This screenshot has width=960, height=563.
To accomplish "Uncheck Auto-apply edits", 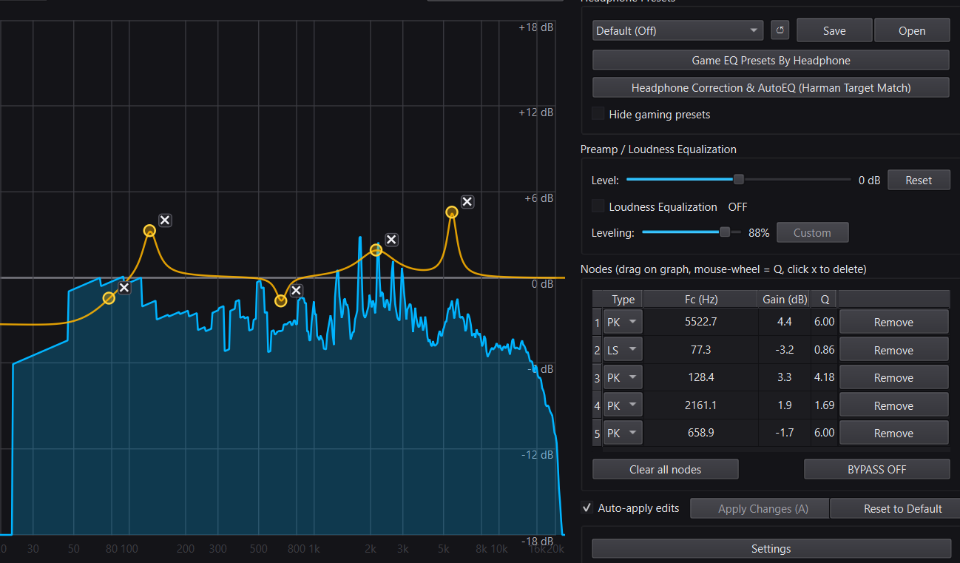I will tap(587, 508).
